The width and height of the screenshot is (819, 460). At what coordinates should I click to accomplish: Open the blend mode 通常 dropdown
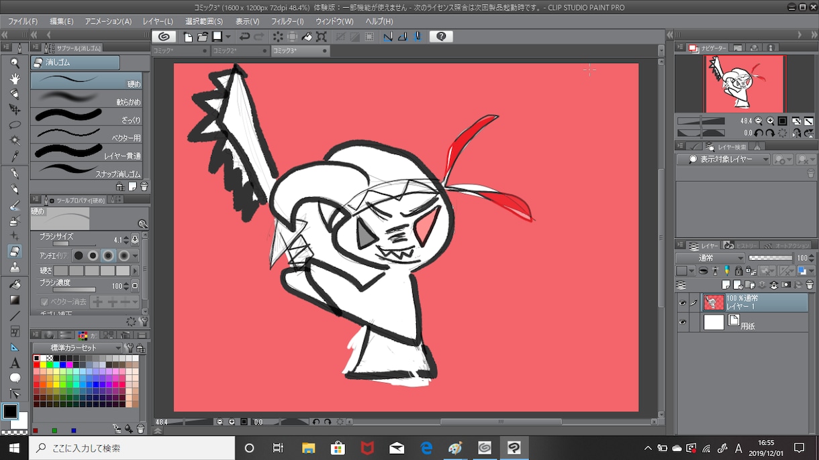click(711, 258)
